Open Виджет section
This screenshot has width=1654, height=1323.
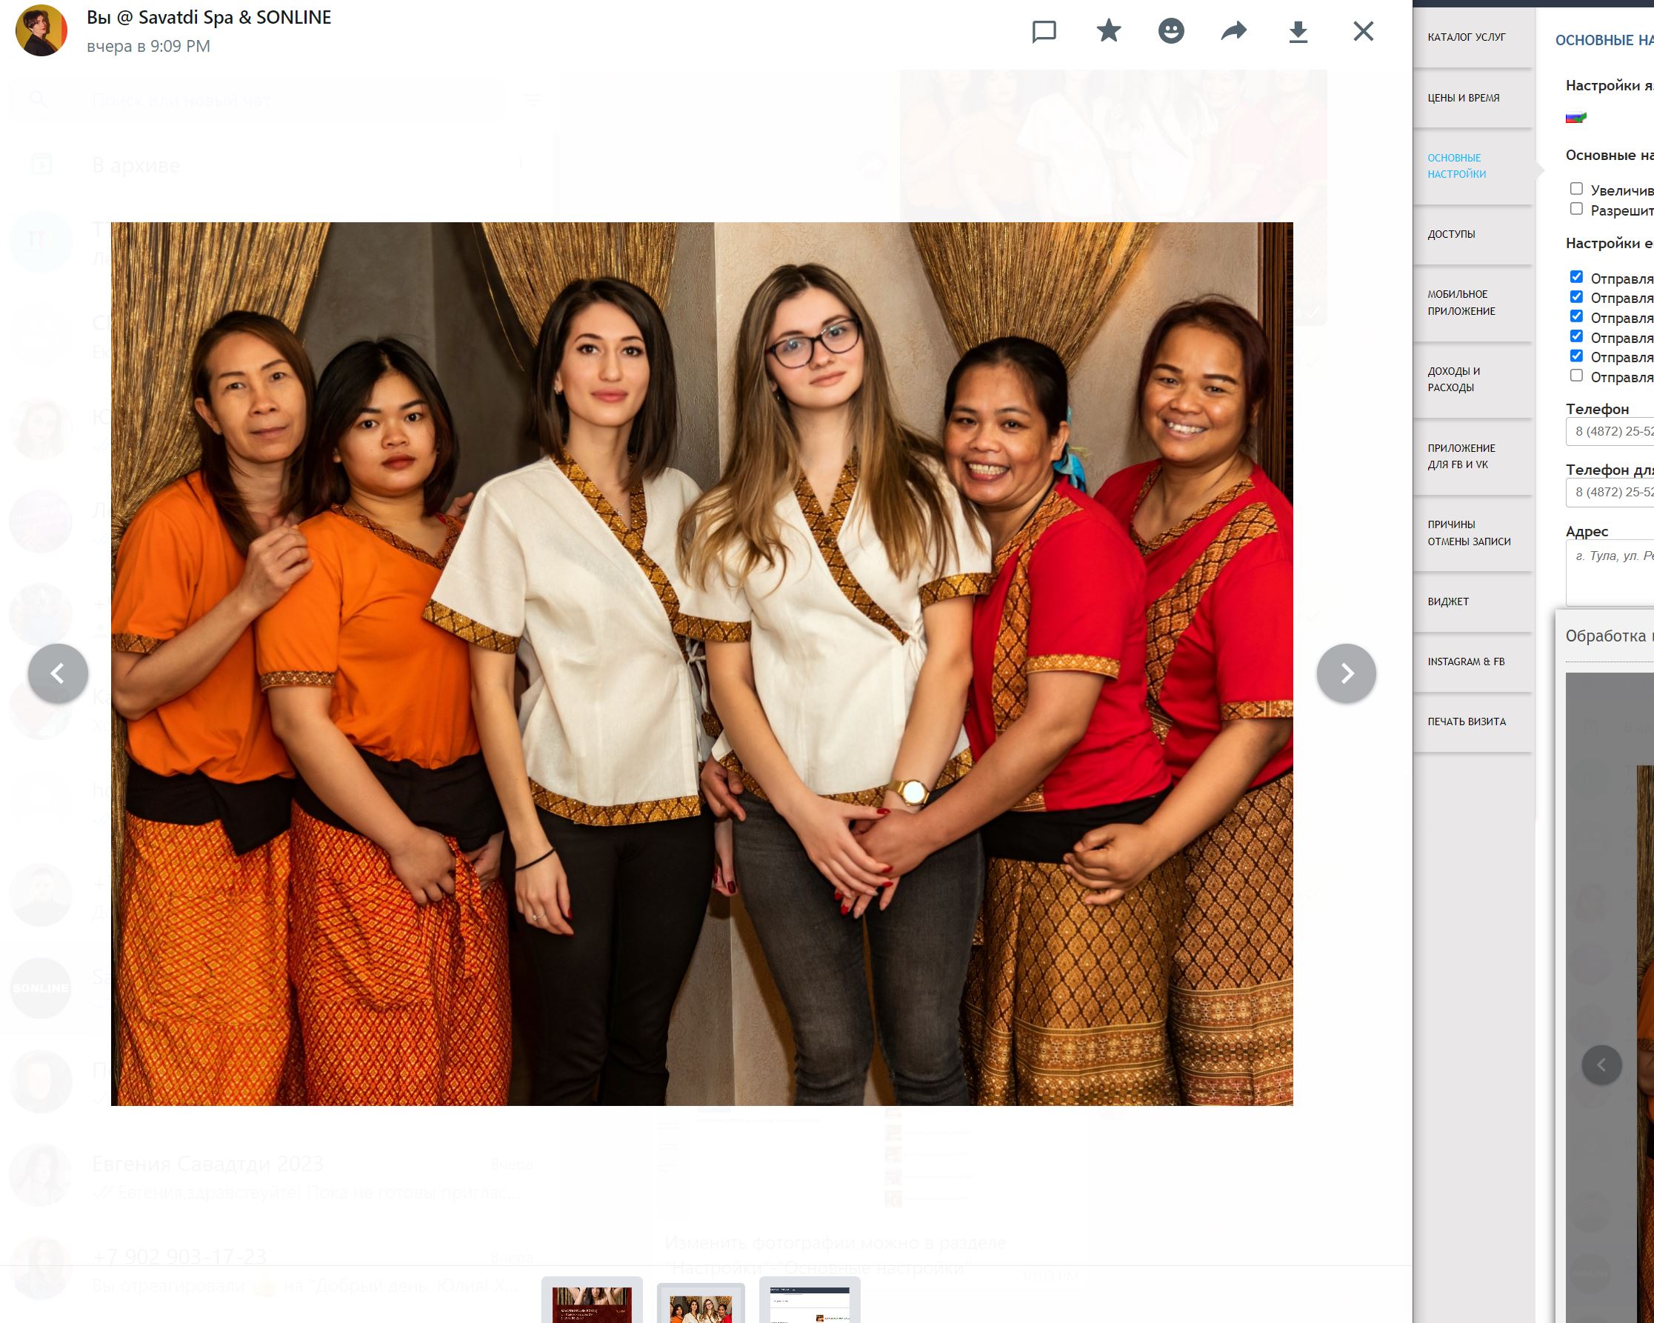click(1473, 601)
